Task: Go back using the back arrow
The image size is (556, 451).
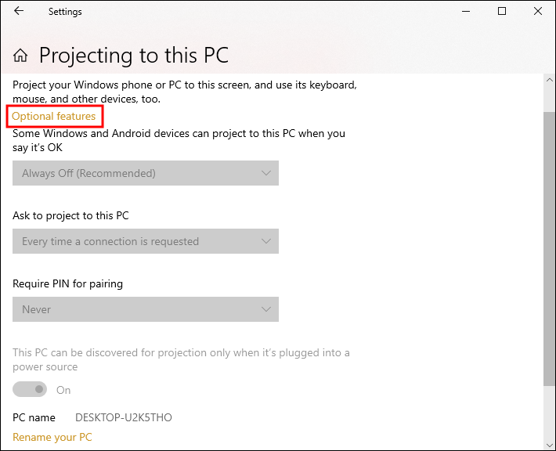Action: point(19,12)
